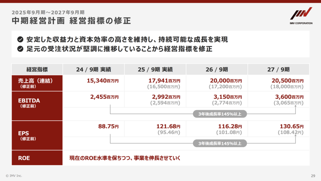Viewport: 321px width, 181px height.
Task: Select the 経営指標 column header
Action: (x=37, y=69)
